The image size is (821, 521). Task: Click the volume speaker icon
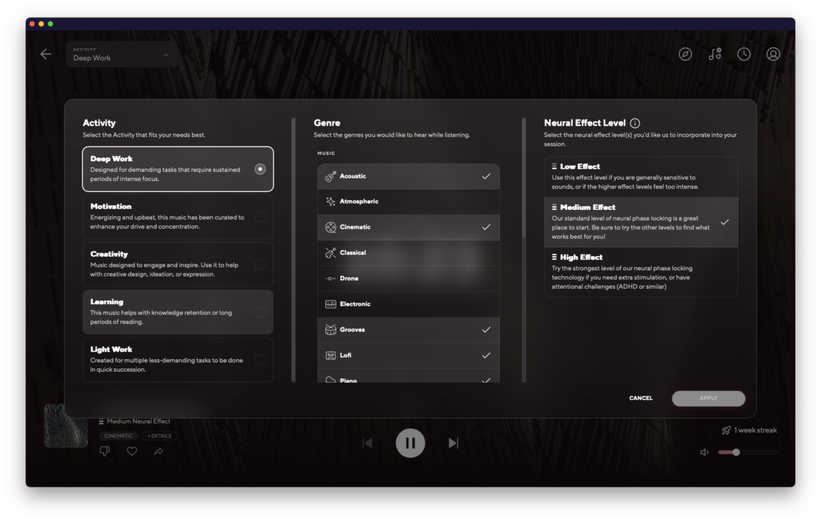(x=704, y=452)
